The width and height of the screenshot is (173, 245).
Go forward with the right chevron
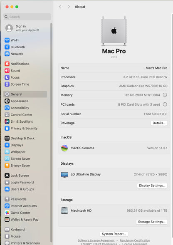click(x=69, y=7)
